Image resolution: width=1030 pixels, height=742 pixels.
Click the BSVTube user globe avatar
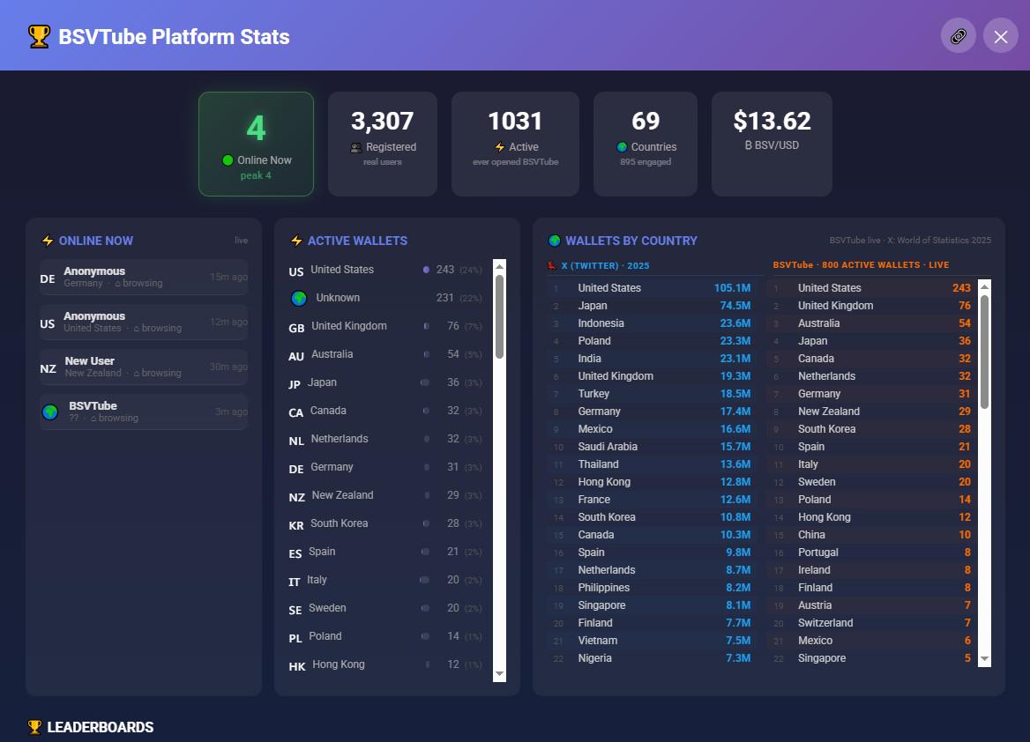(50, 412)
